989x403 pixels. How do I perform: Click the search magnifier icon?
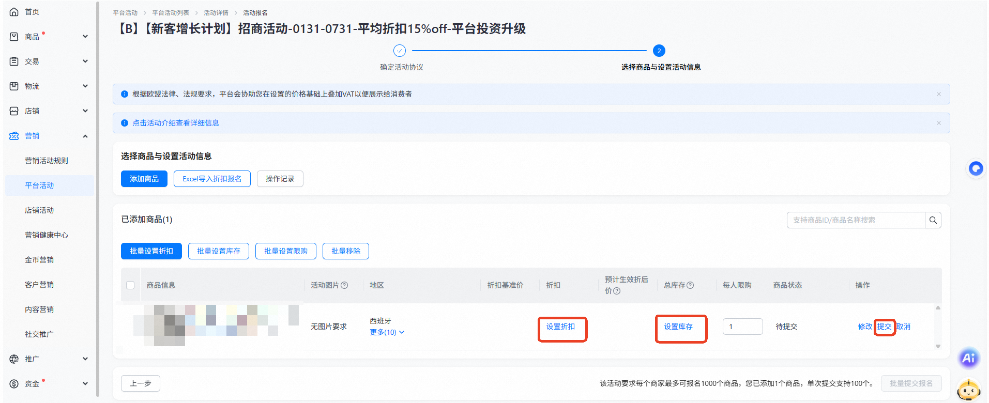(933, 220)
